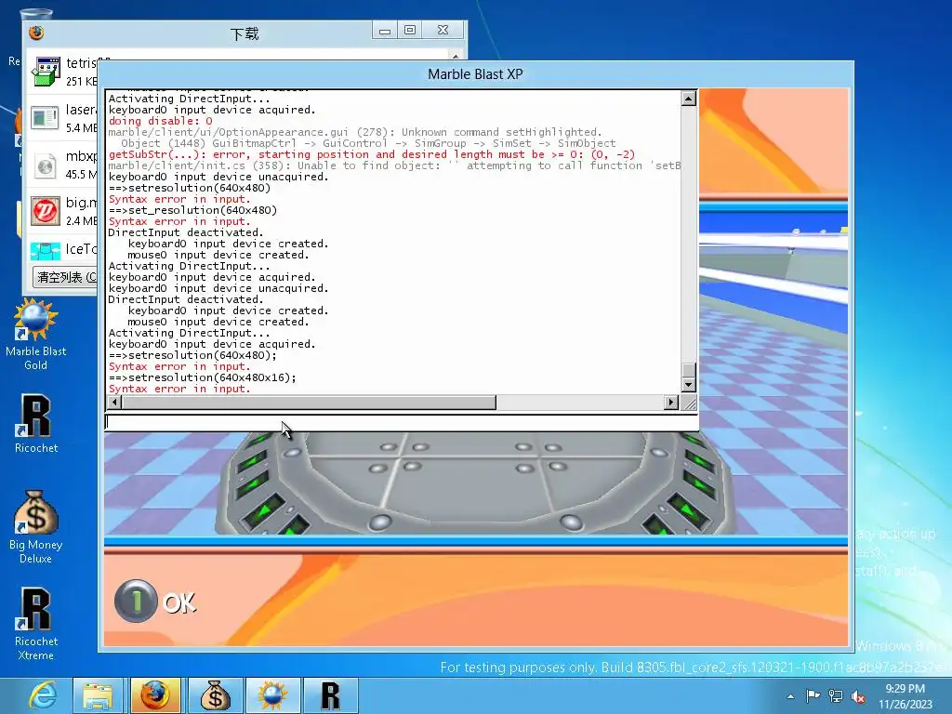This screenshot has width=952, height=714.
Task: Open File Explorer from taskbar
Action: 97,695
